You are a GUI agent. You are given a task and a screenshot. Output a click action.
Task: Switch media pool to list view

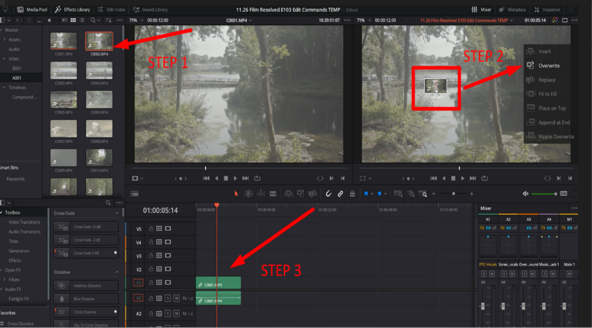pyautogui.click(x=82, y=20)
